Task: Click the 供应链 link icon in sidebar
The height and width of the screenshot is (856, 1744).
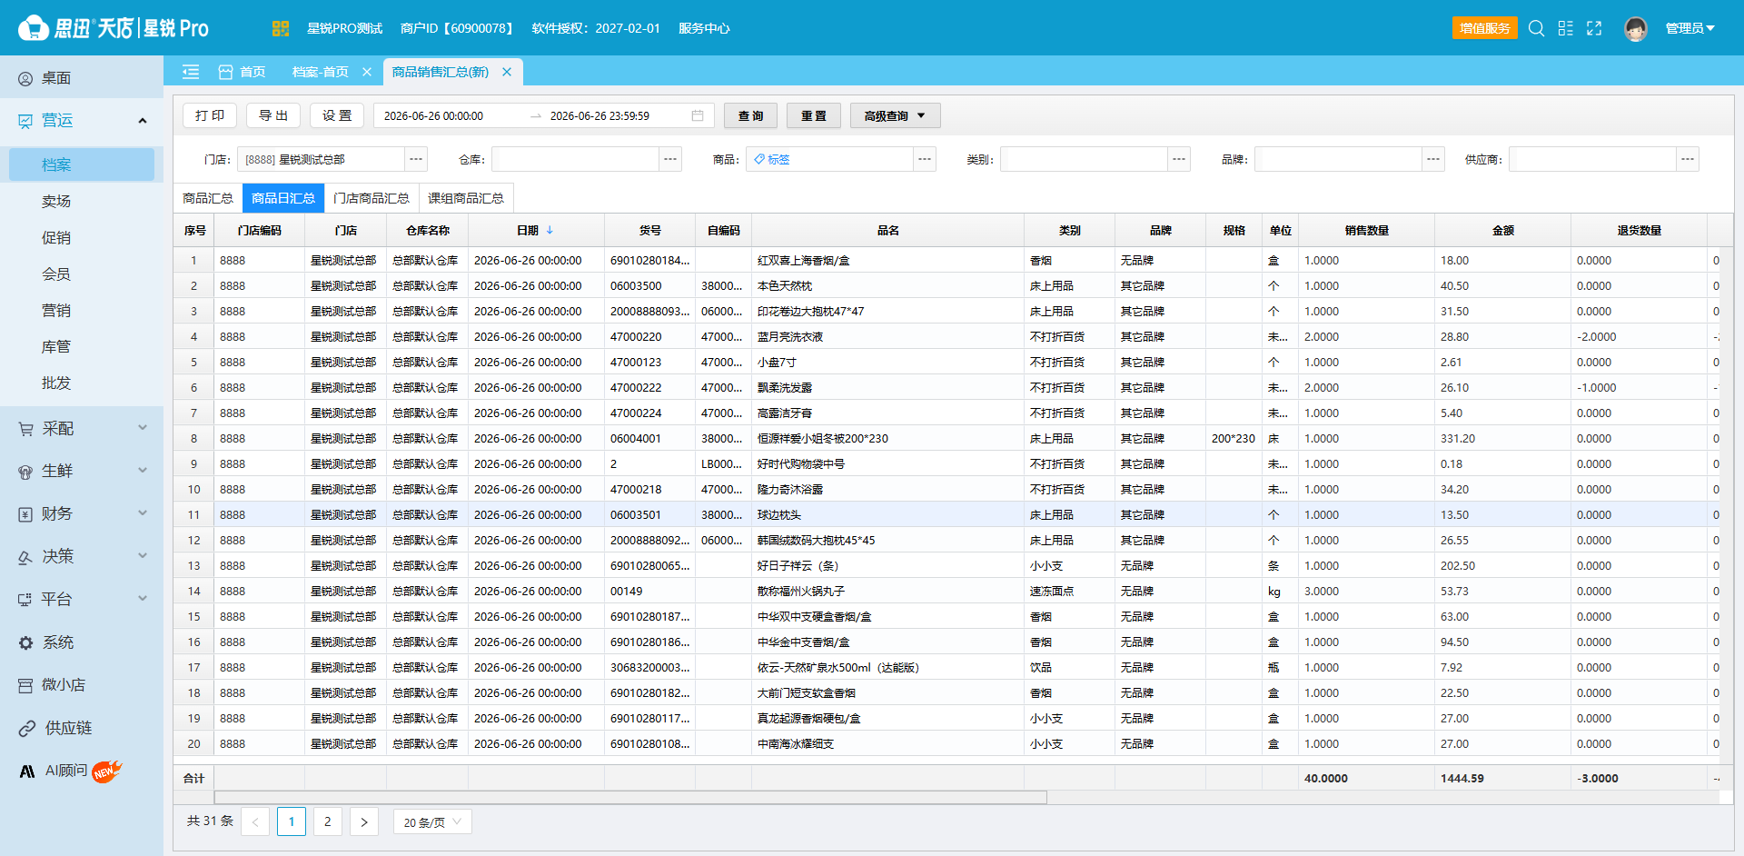Action: tap(26, 729)
